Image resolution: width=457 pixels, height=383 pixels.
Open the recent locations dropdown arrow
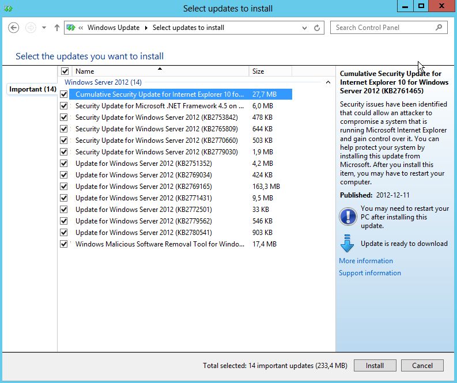pyautogui.click(x=44, y=28)
